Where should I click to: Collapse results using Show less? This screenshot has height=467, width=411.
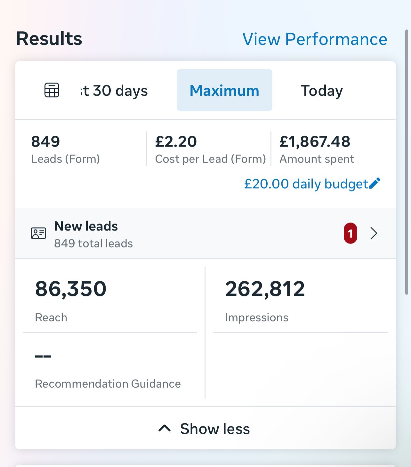[x=215, y=429]
